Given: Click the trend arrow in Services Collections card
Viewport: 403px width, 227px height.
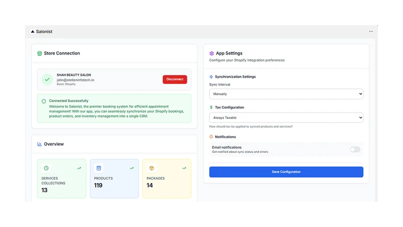Looking at the screenshot, I should (79, 168).
